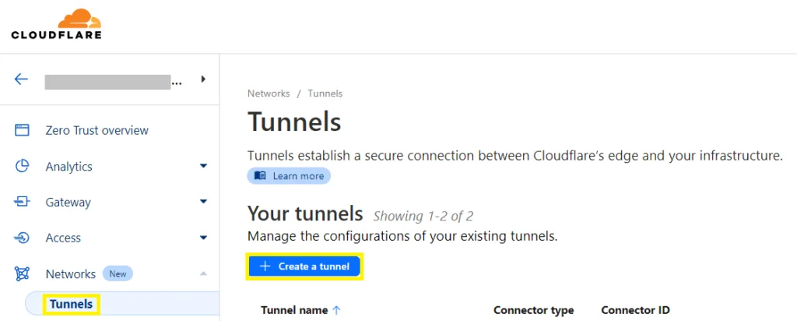Collapse the Networks section arrow
Screen dimensions: 797x321
coord(203,273)
